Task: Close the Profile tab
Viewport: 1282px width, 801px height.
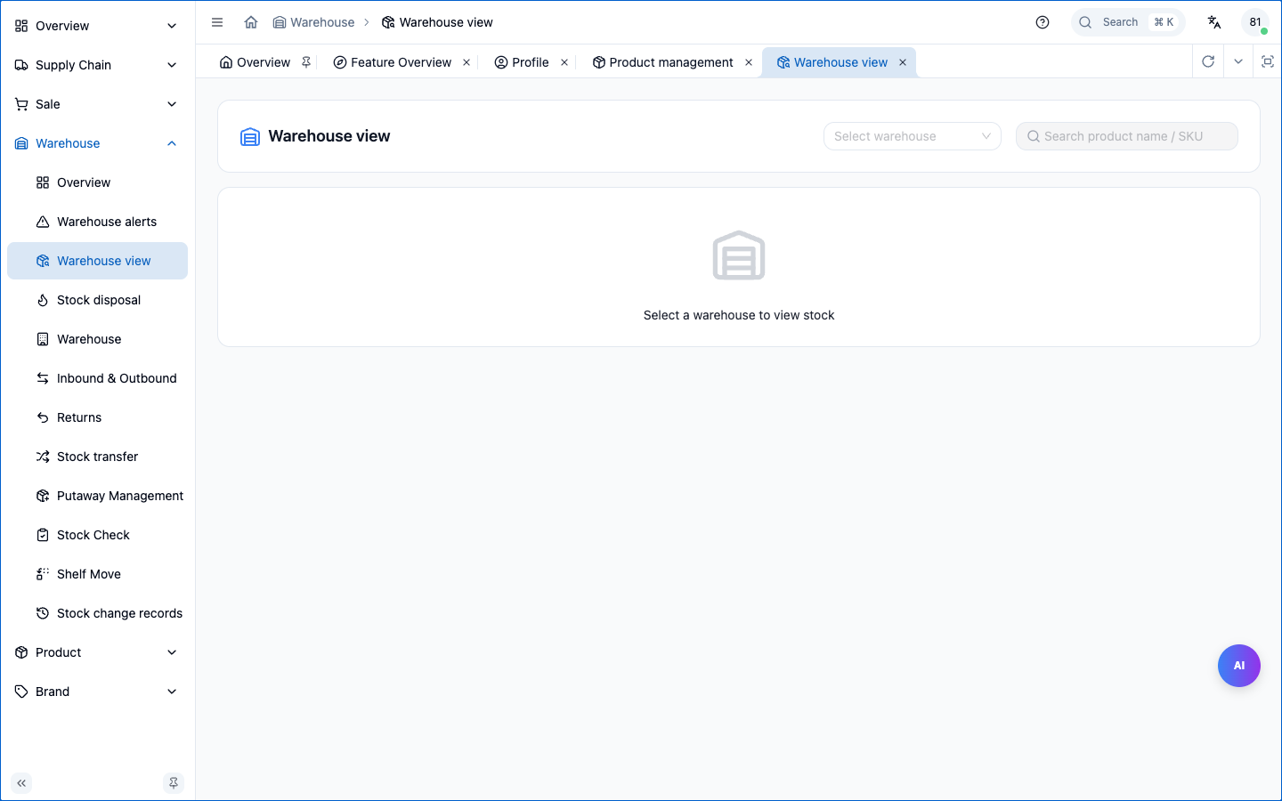Action: [x=564, y=62]
